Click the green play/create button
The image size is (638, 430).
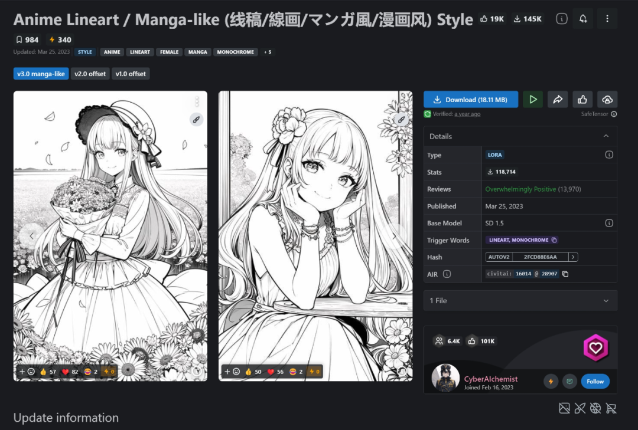click(533, 100)
